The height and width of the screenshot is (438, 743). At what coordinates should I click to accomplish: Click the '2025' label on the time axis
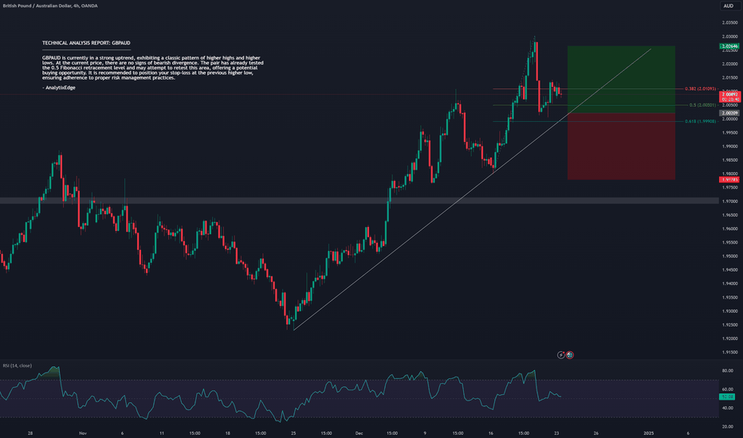coord(648,432)
